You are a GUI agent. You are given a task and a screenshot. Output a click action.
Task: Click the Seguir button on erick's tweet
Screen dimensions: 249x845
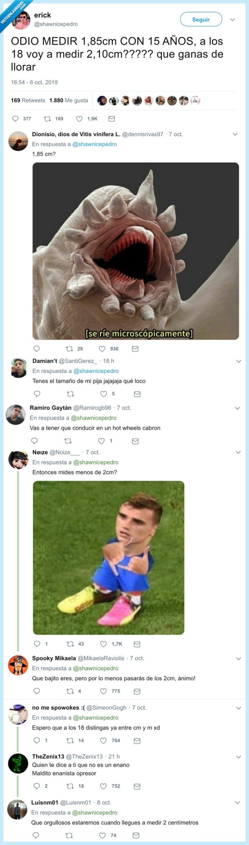(201, 20)
